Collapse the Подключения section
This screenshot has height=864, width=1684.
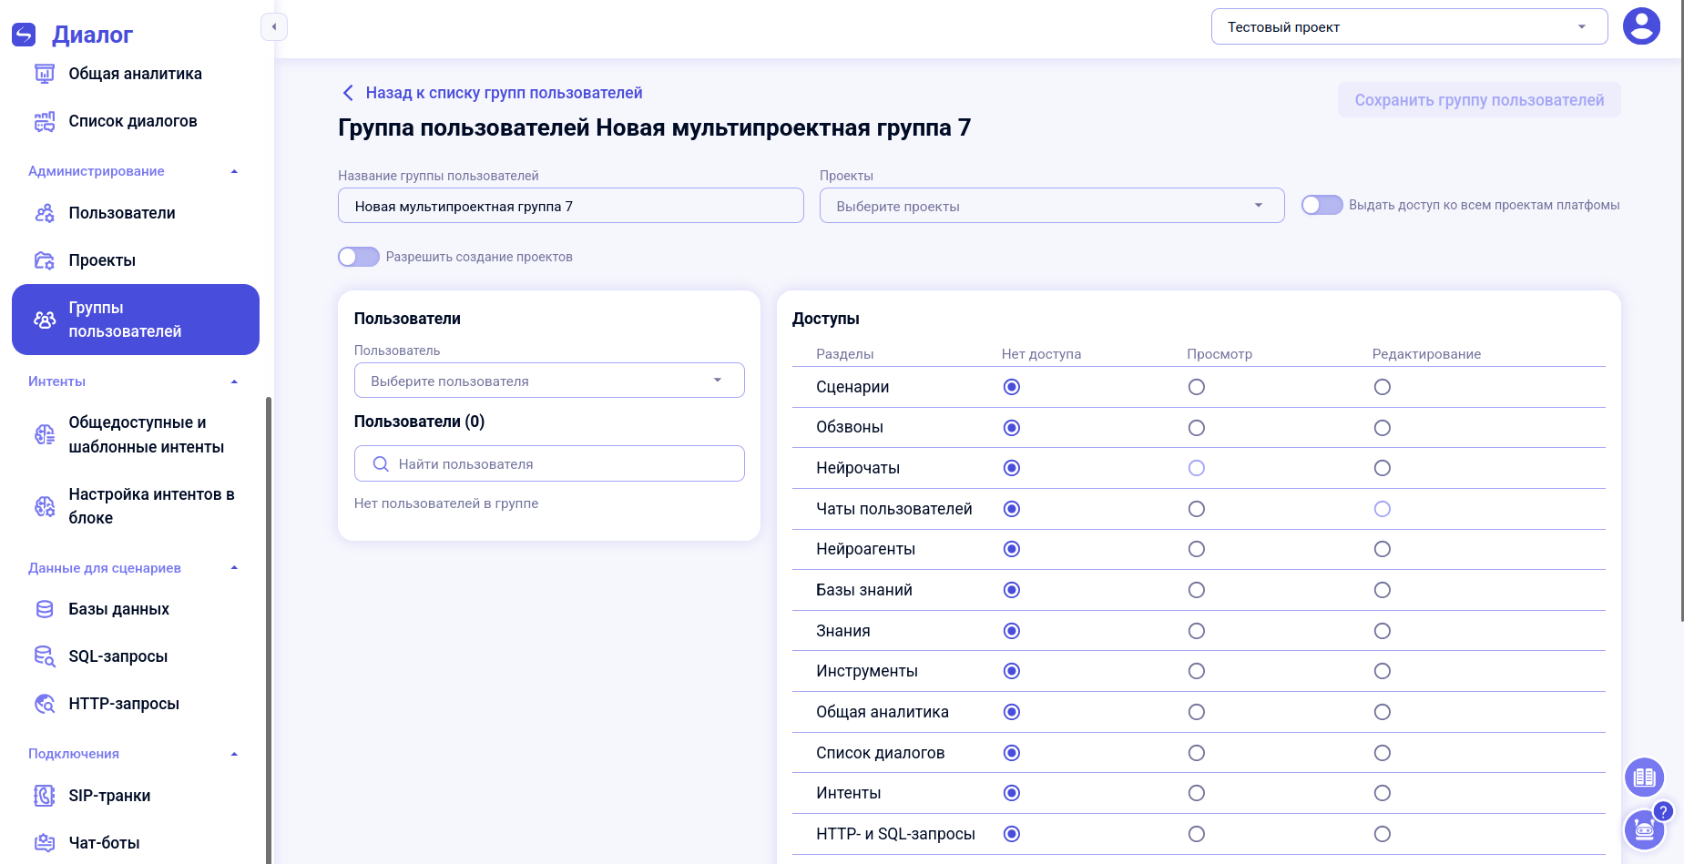point(234,754)
